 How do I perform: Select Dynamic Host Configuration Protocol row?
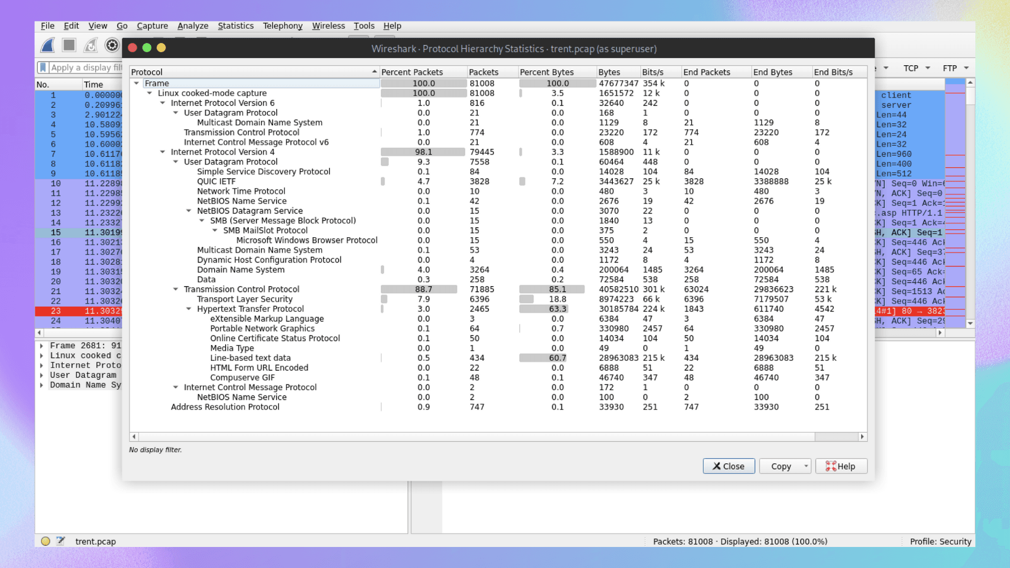498,260
